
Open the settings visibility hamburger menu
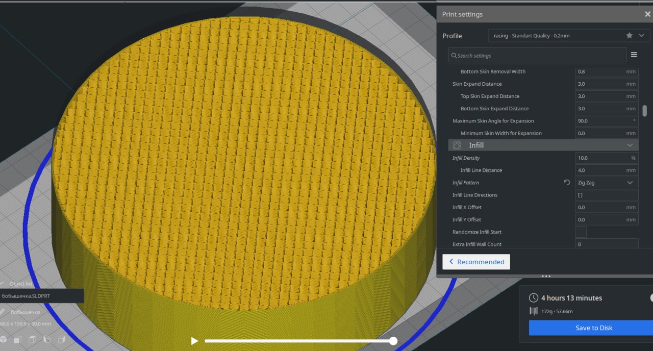pos(634,55)
